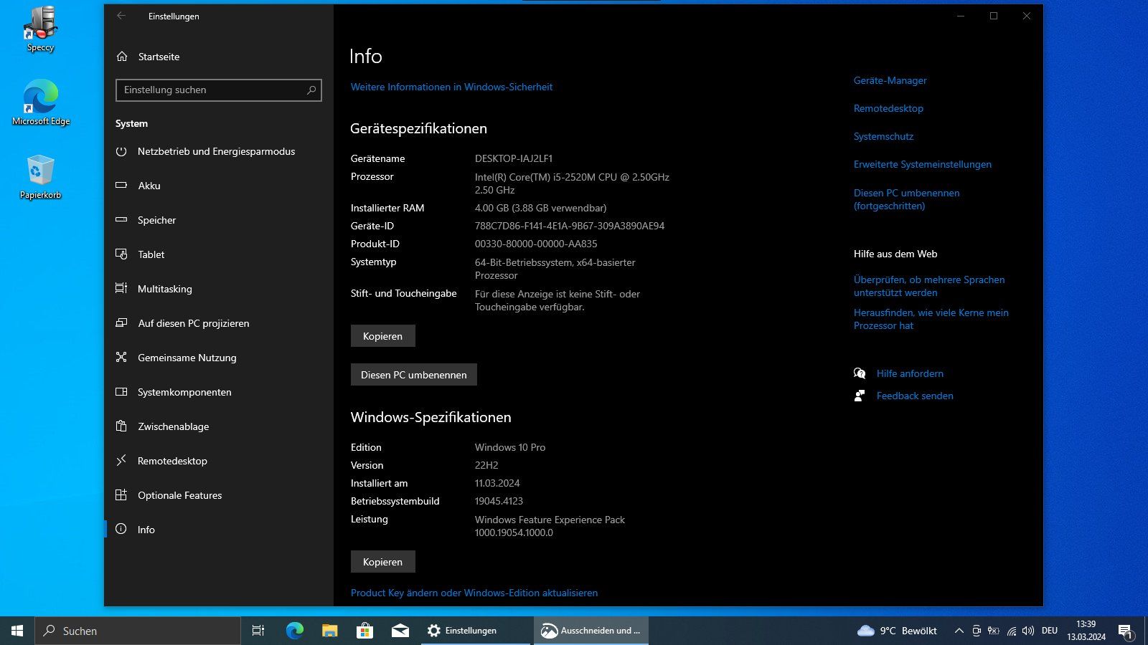The height and width of the screenshot is (645, 1148).
Task: Open the volume speaker tray icon
Action: pyautogui.click(x=1028, y=631)
